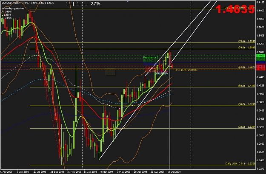The image size is (266, 174).
Task: Click 1.3625 on the price axis
Action: (x=261, y=110)
